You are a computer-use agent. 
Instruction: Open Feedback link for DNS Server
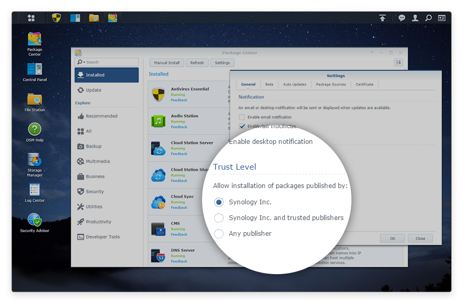click(x=179, y=262)
